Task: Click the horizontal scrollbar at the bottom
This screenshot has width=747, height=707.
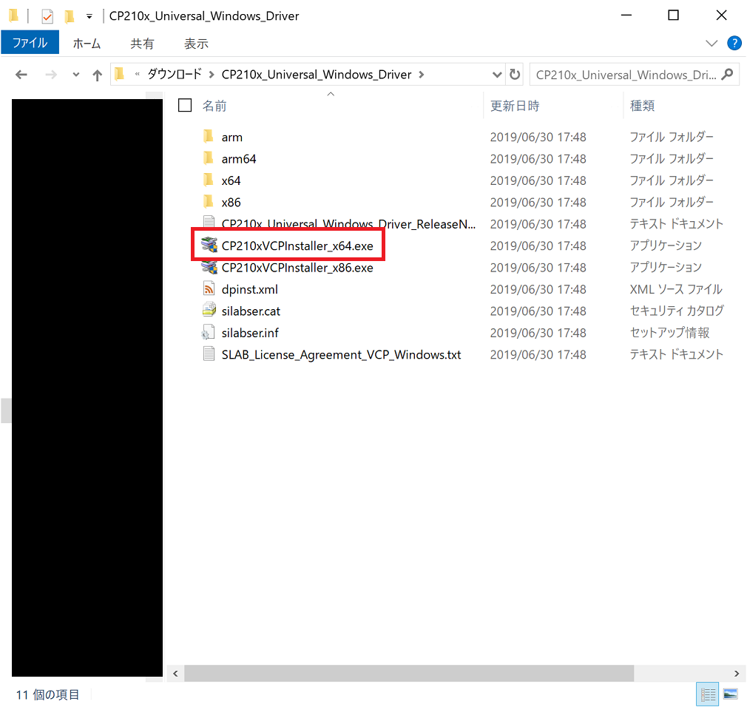Action: pos(409,673)
